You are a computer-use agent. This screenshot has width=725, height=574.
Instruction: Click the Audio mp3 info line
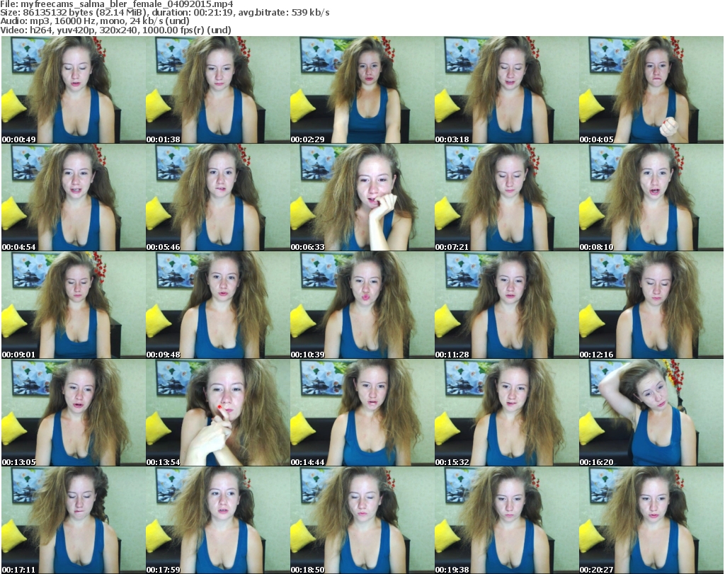pyautogui.click(x=95, y=21)
